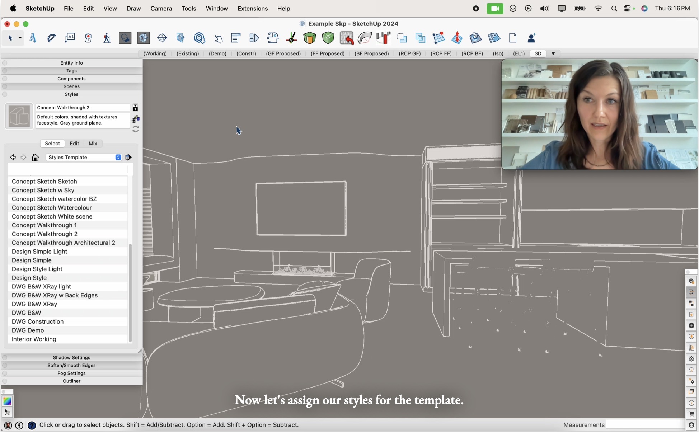Switch to the Edit styles tab
This screenshot has width=699, height=432.
click(x=74, y=144)
